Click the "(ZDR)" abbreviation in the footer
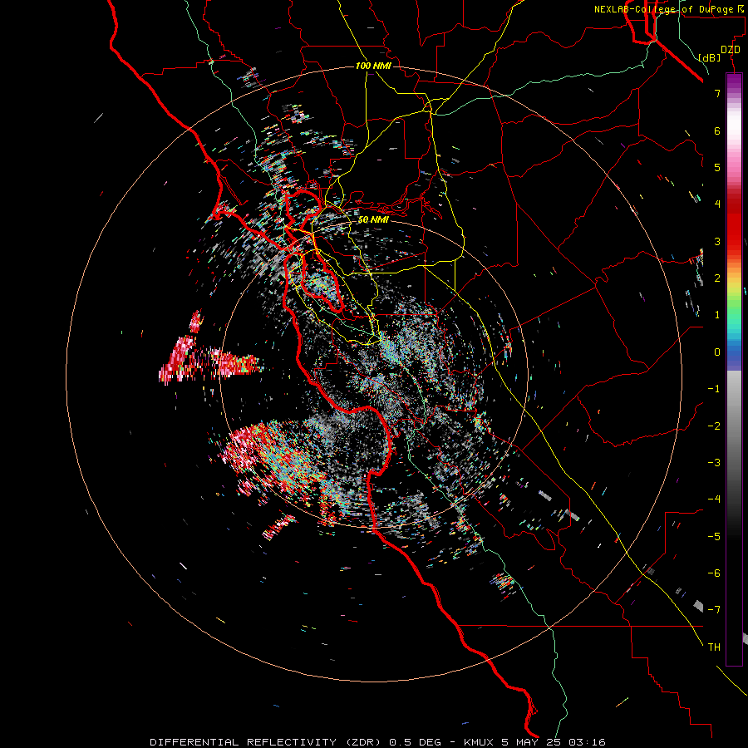This screenshot has height=748, width=748. click(x=362, y=742)
